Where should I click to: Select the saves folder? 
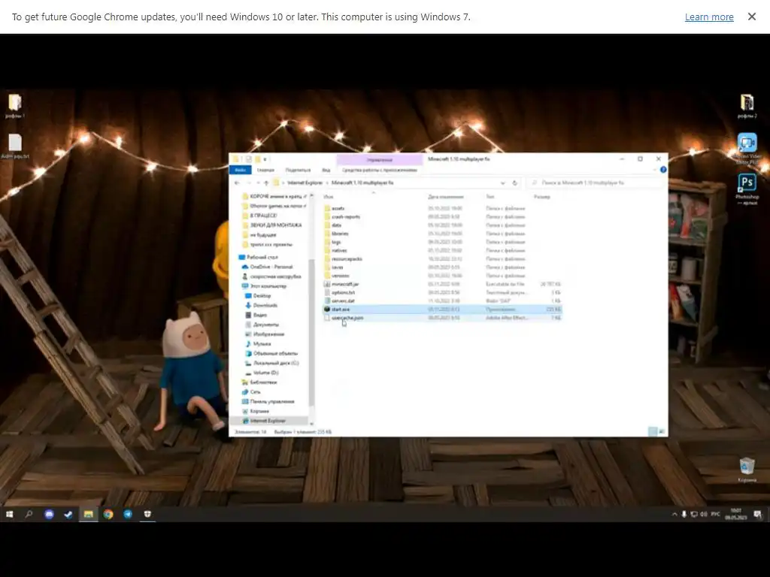pyautogui.click(x=338, y=267)
